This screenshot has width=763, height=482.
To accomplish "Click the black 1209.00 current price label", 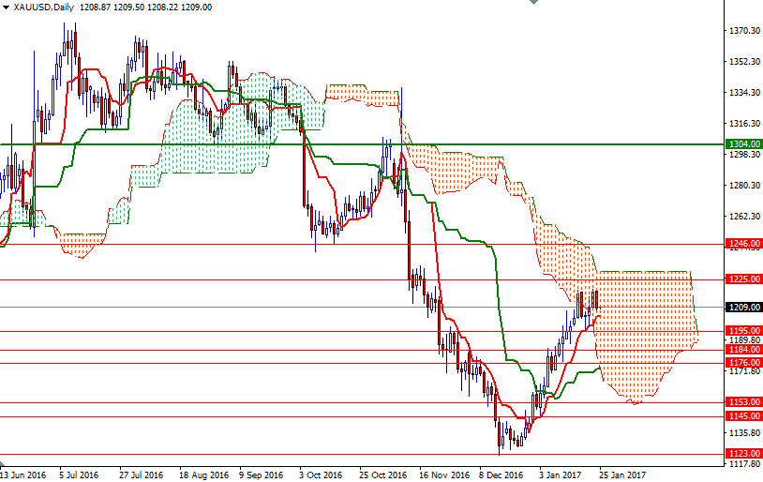I will click(744, 307).
